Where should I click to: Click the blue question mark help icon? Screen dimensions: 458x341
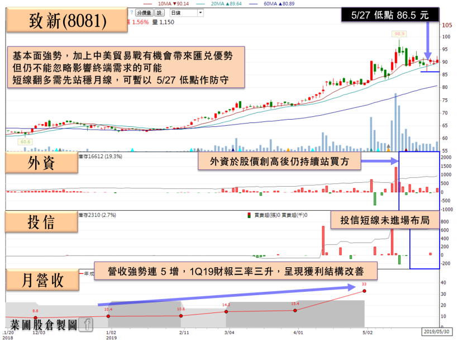(132, 12)
